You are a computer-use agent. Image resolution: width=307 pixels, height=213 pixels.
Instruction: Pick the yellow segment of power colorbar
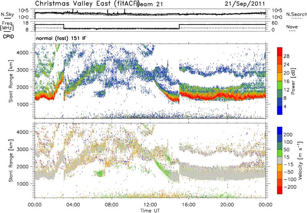280,77
